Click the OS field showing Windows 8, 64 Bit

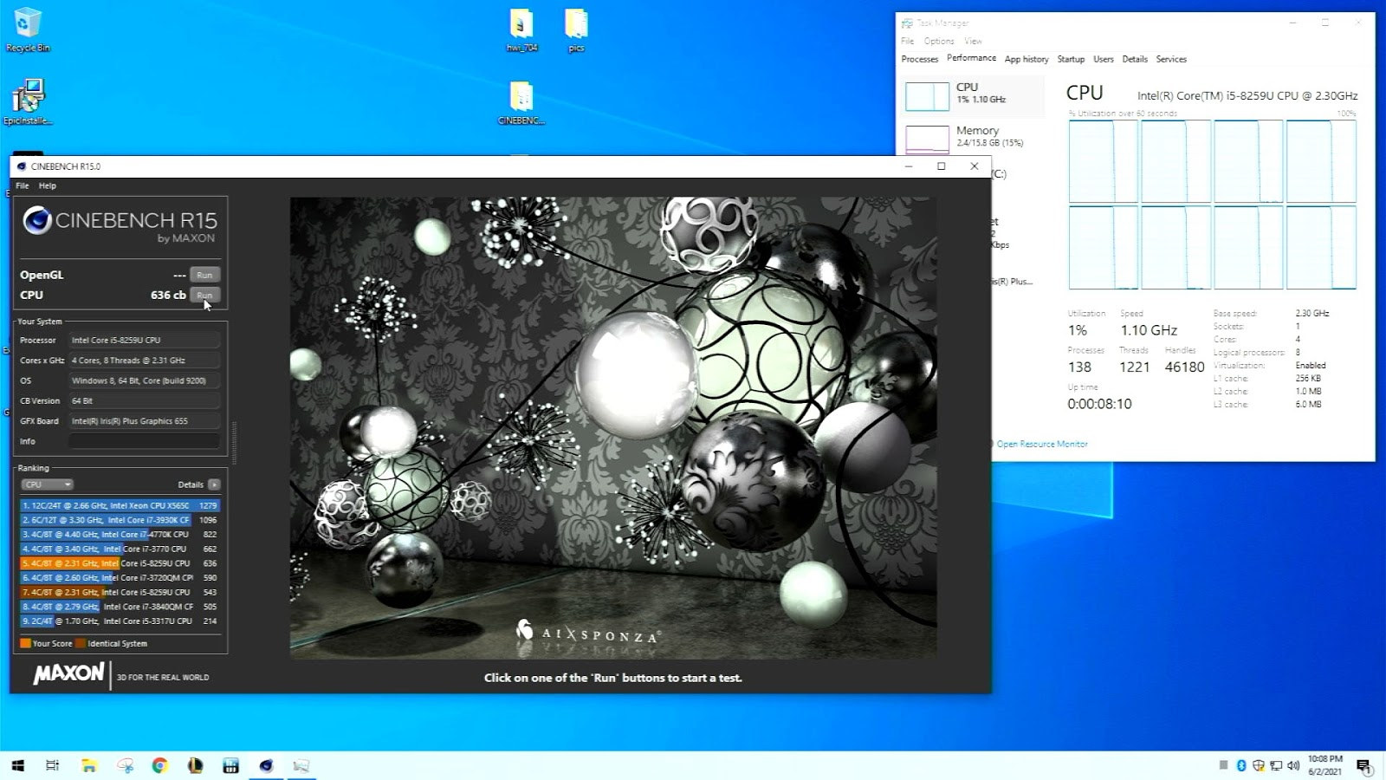coord(144,380)
